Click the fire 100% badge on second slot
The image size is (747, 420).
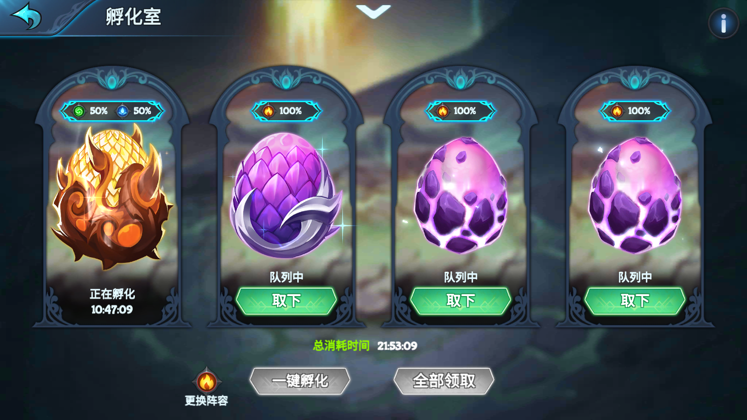point(286,111)
